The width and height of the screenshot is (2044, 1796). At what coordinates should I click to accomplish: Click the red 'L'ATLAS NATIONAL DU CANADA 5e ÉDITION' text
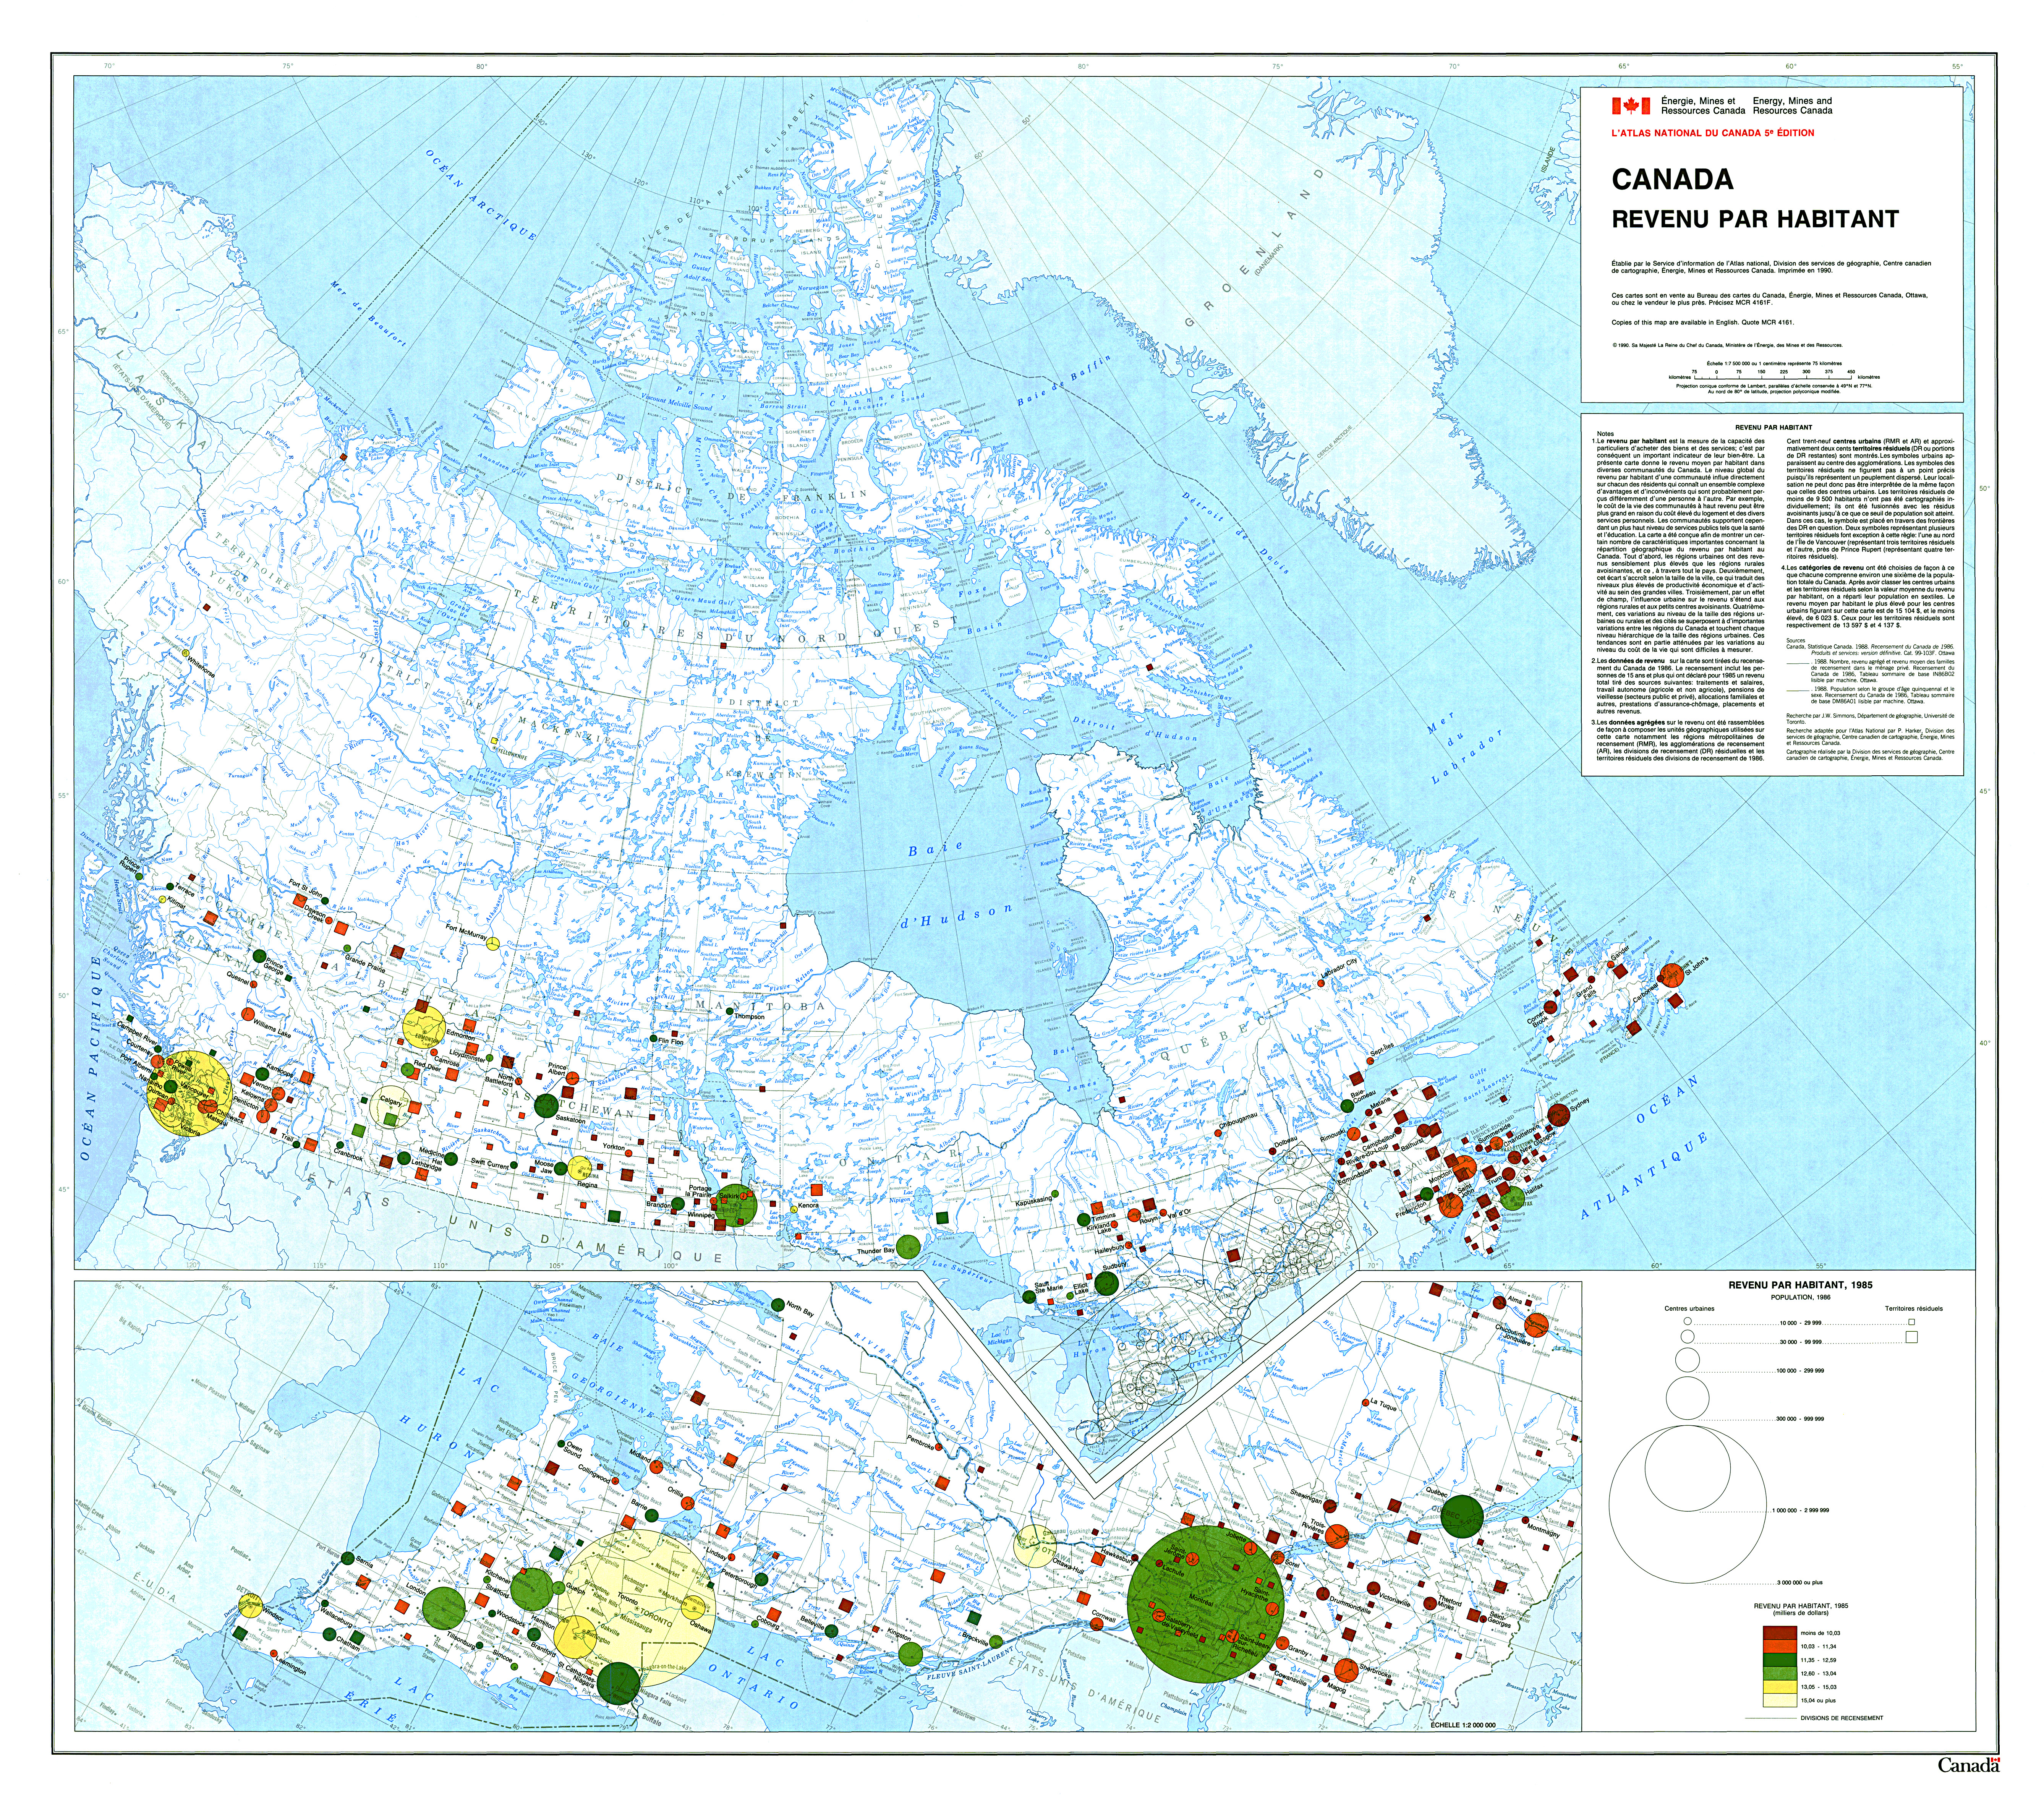[x=1713, y=133]
